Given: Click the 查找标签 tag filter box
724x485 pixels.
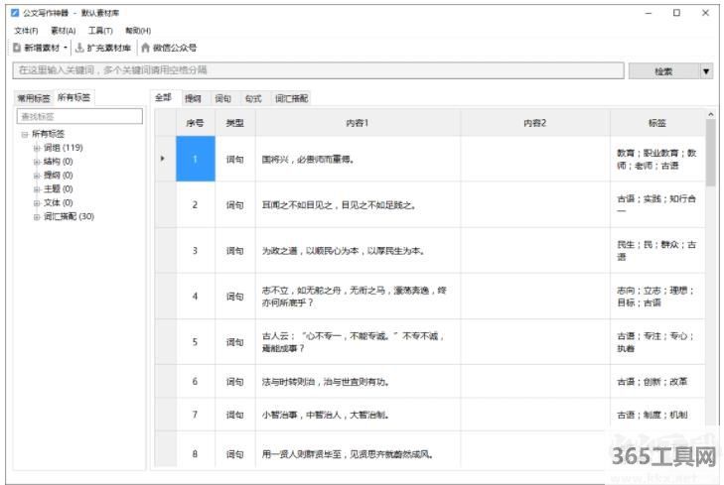Looking at the screenshot, I should [80, 117].
